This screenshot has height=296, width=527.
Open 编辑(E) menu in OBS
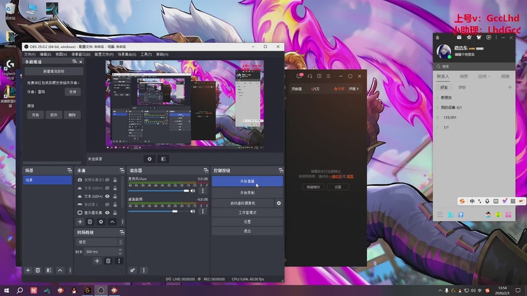45,55
